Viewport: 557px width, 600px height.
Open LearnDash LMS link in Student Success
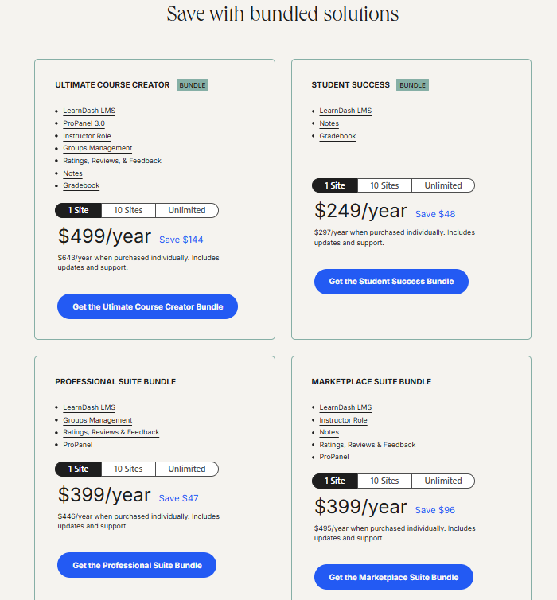point(345,111)
